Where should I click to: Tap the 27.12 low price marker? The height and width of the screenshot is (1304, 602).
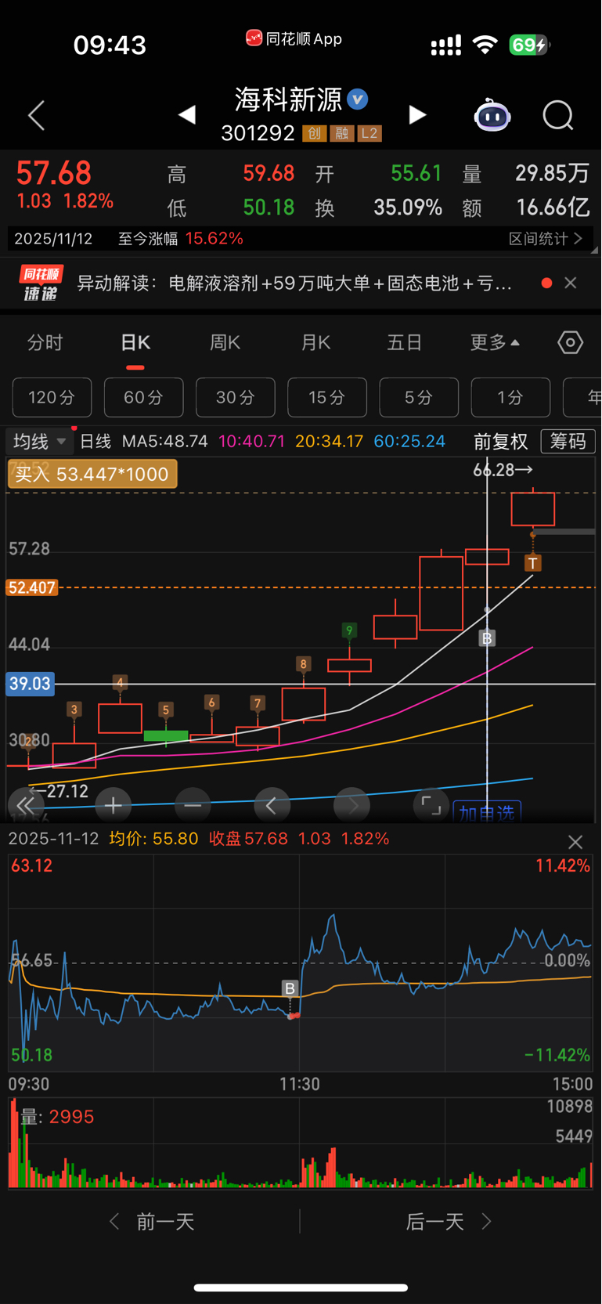[60, 791]
